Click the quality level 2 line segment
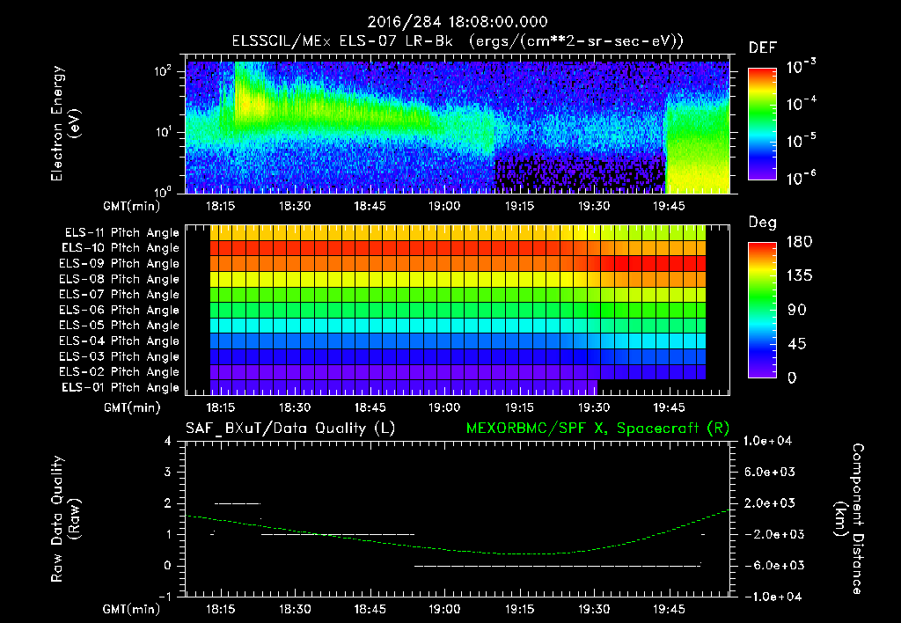Screen dimensions: 901x623 pyautogui.click(x=238, y=503)
